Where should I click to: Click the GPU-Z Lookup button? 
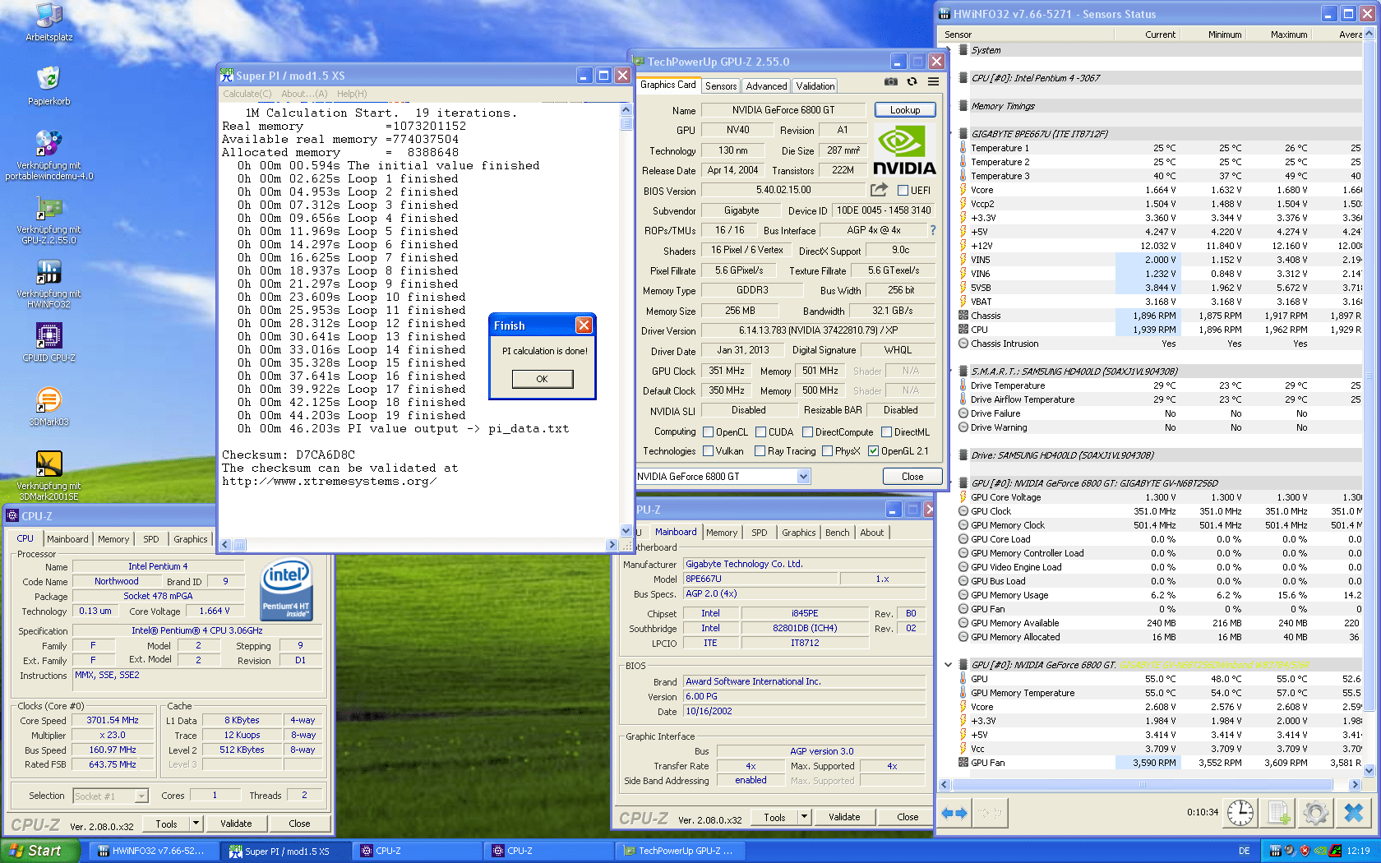click(904, 110)
